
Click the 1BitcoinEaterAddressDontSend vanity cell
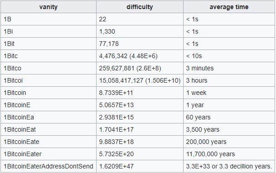coord(48,166)
